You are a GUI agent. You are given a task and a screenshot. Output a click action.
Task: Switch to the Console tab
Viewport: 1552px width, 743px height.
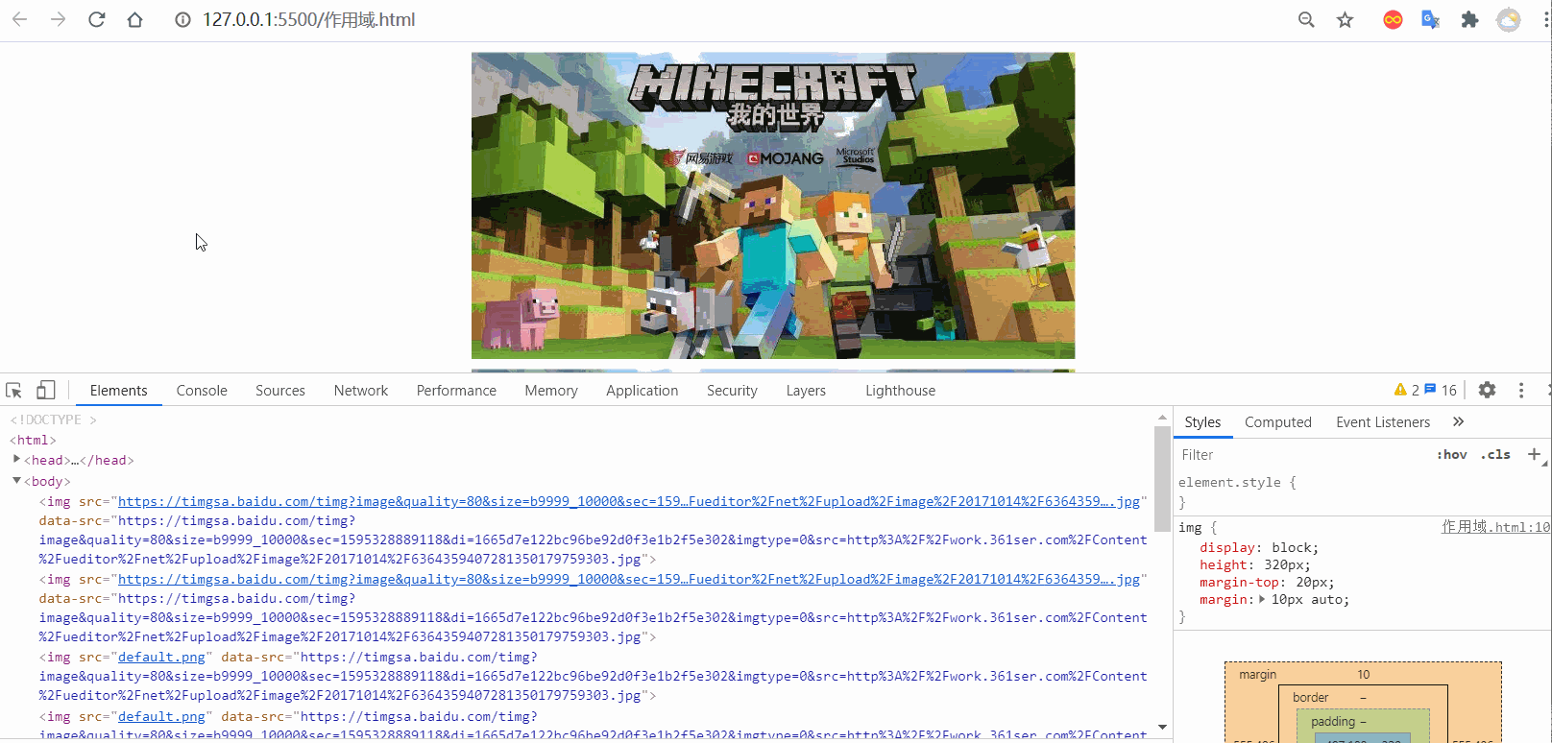point(202,391)
